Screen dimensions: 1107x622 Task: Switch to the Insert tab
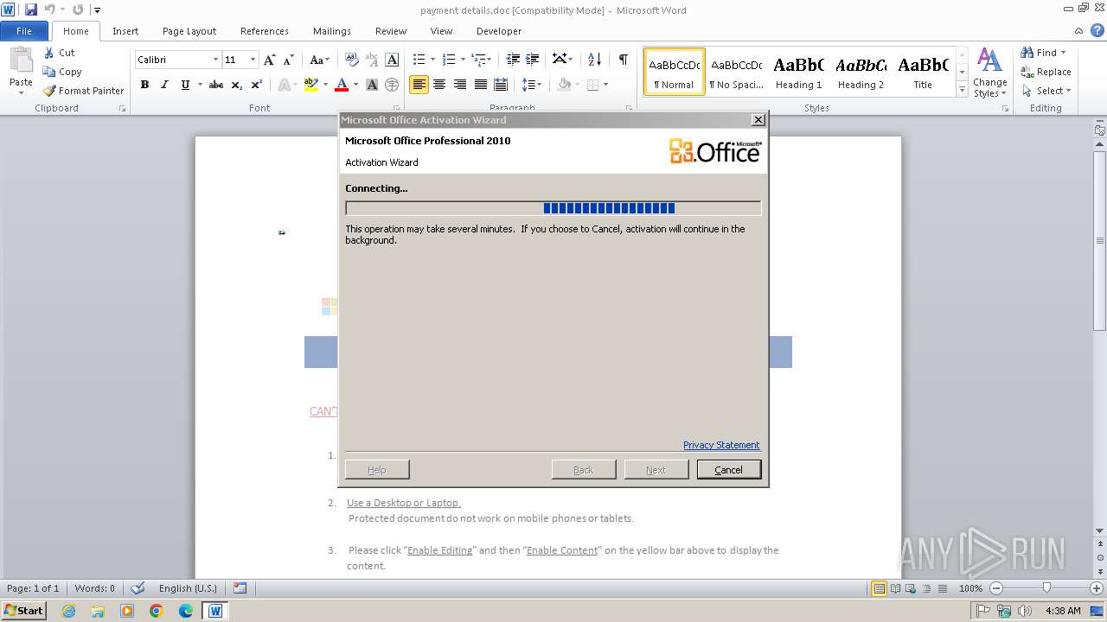[x=125, y=31]
